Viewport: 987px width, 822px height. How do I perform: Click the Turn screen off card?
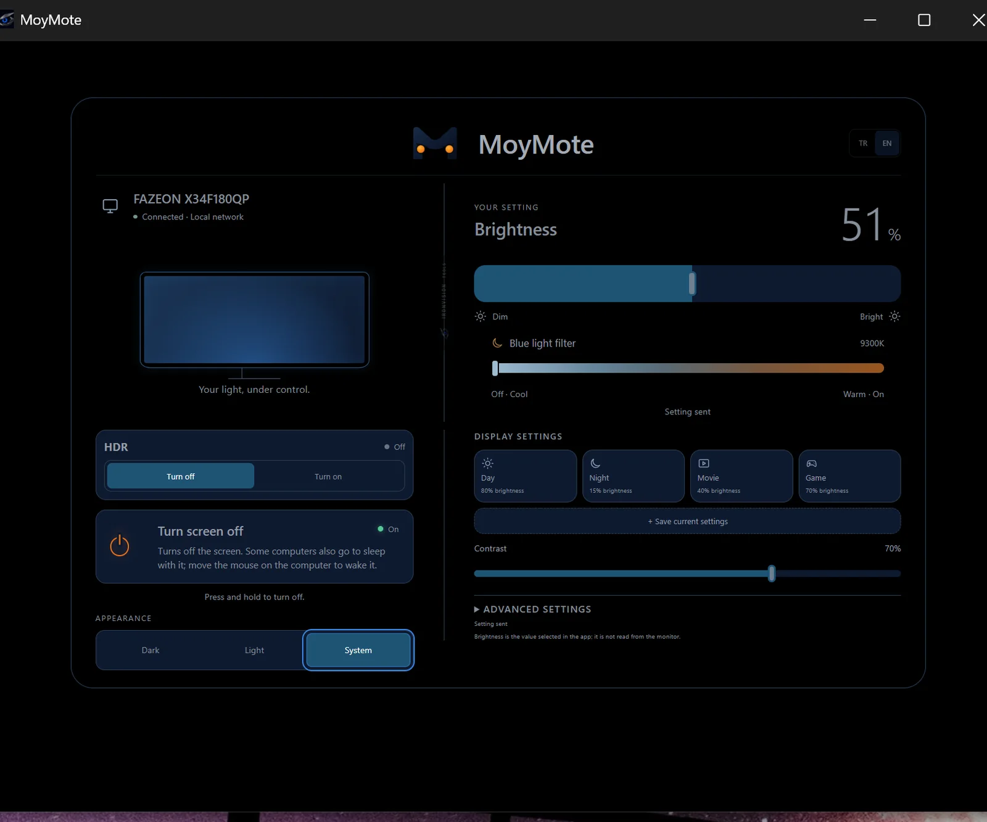click(x=254, y=546)
